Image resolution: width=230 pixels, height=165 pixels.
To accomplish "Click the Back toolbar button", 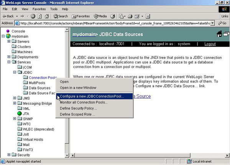I will (8, 16).
